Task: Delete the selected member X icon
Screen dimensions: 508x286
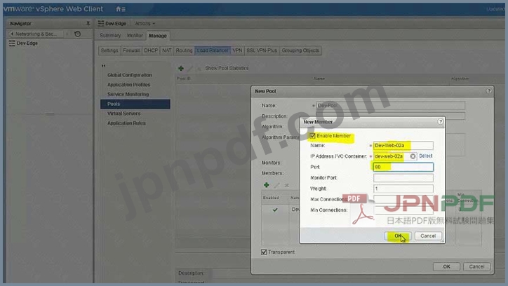Action: [x=287, y=185]
